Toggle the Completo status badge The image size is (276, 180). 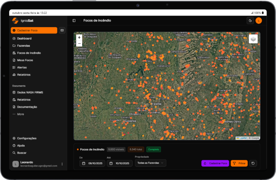[153, 149]
